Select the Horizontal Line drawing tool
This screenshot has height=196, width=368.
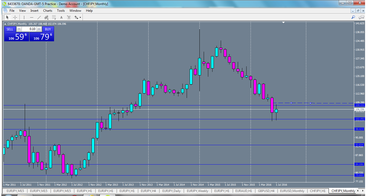32,17
